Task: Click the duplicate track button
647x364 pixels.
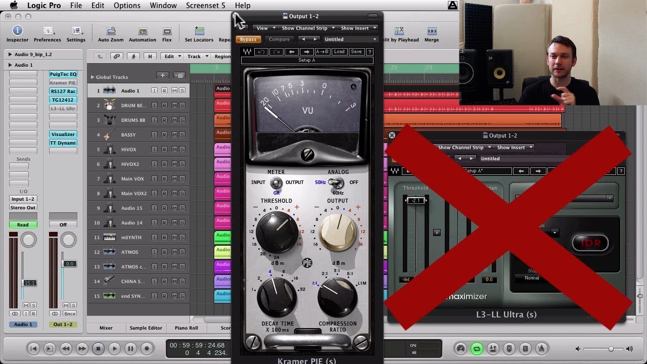Action: [178, 76]
